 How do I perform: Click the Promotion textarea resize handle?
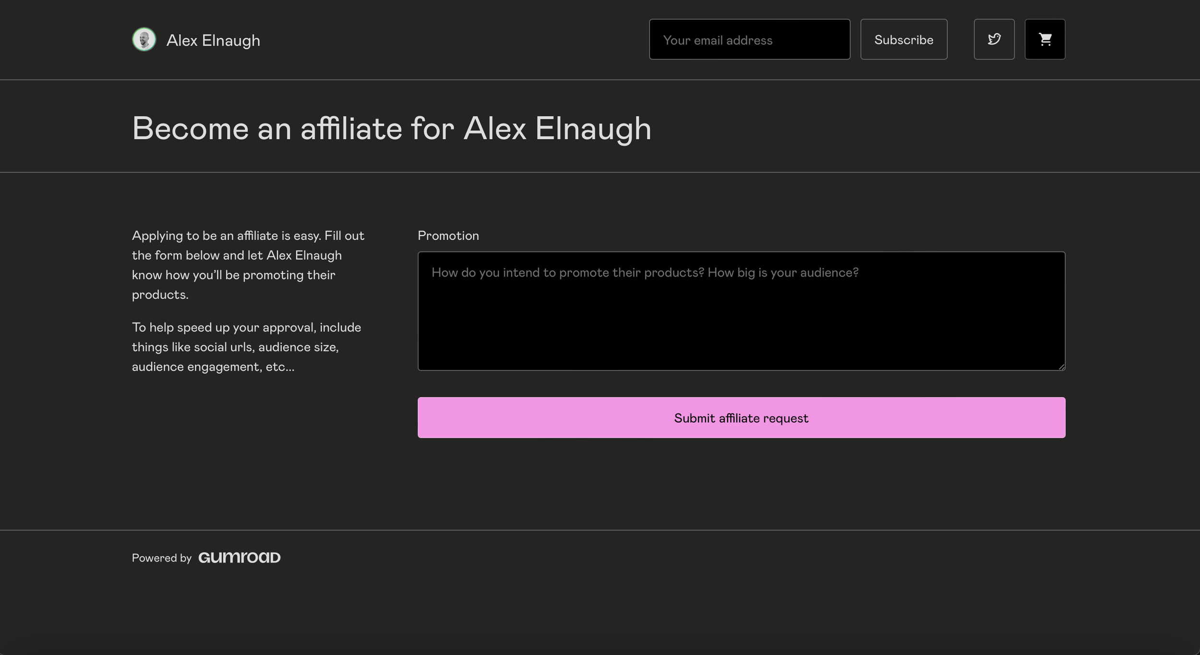coord(1061,367)
